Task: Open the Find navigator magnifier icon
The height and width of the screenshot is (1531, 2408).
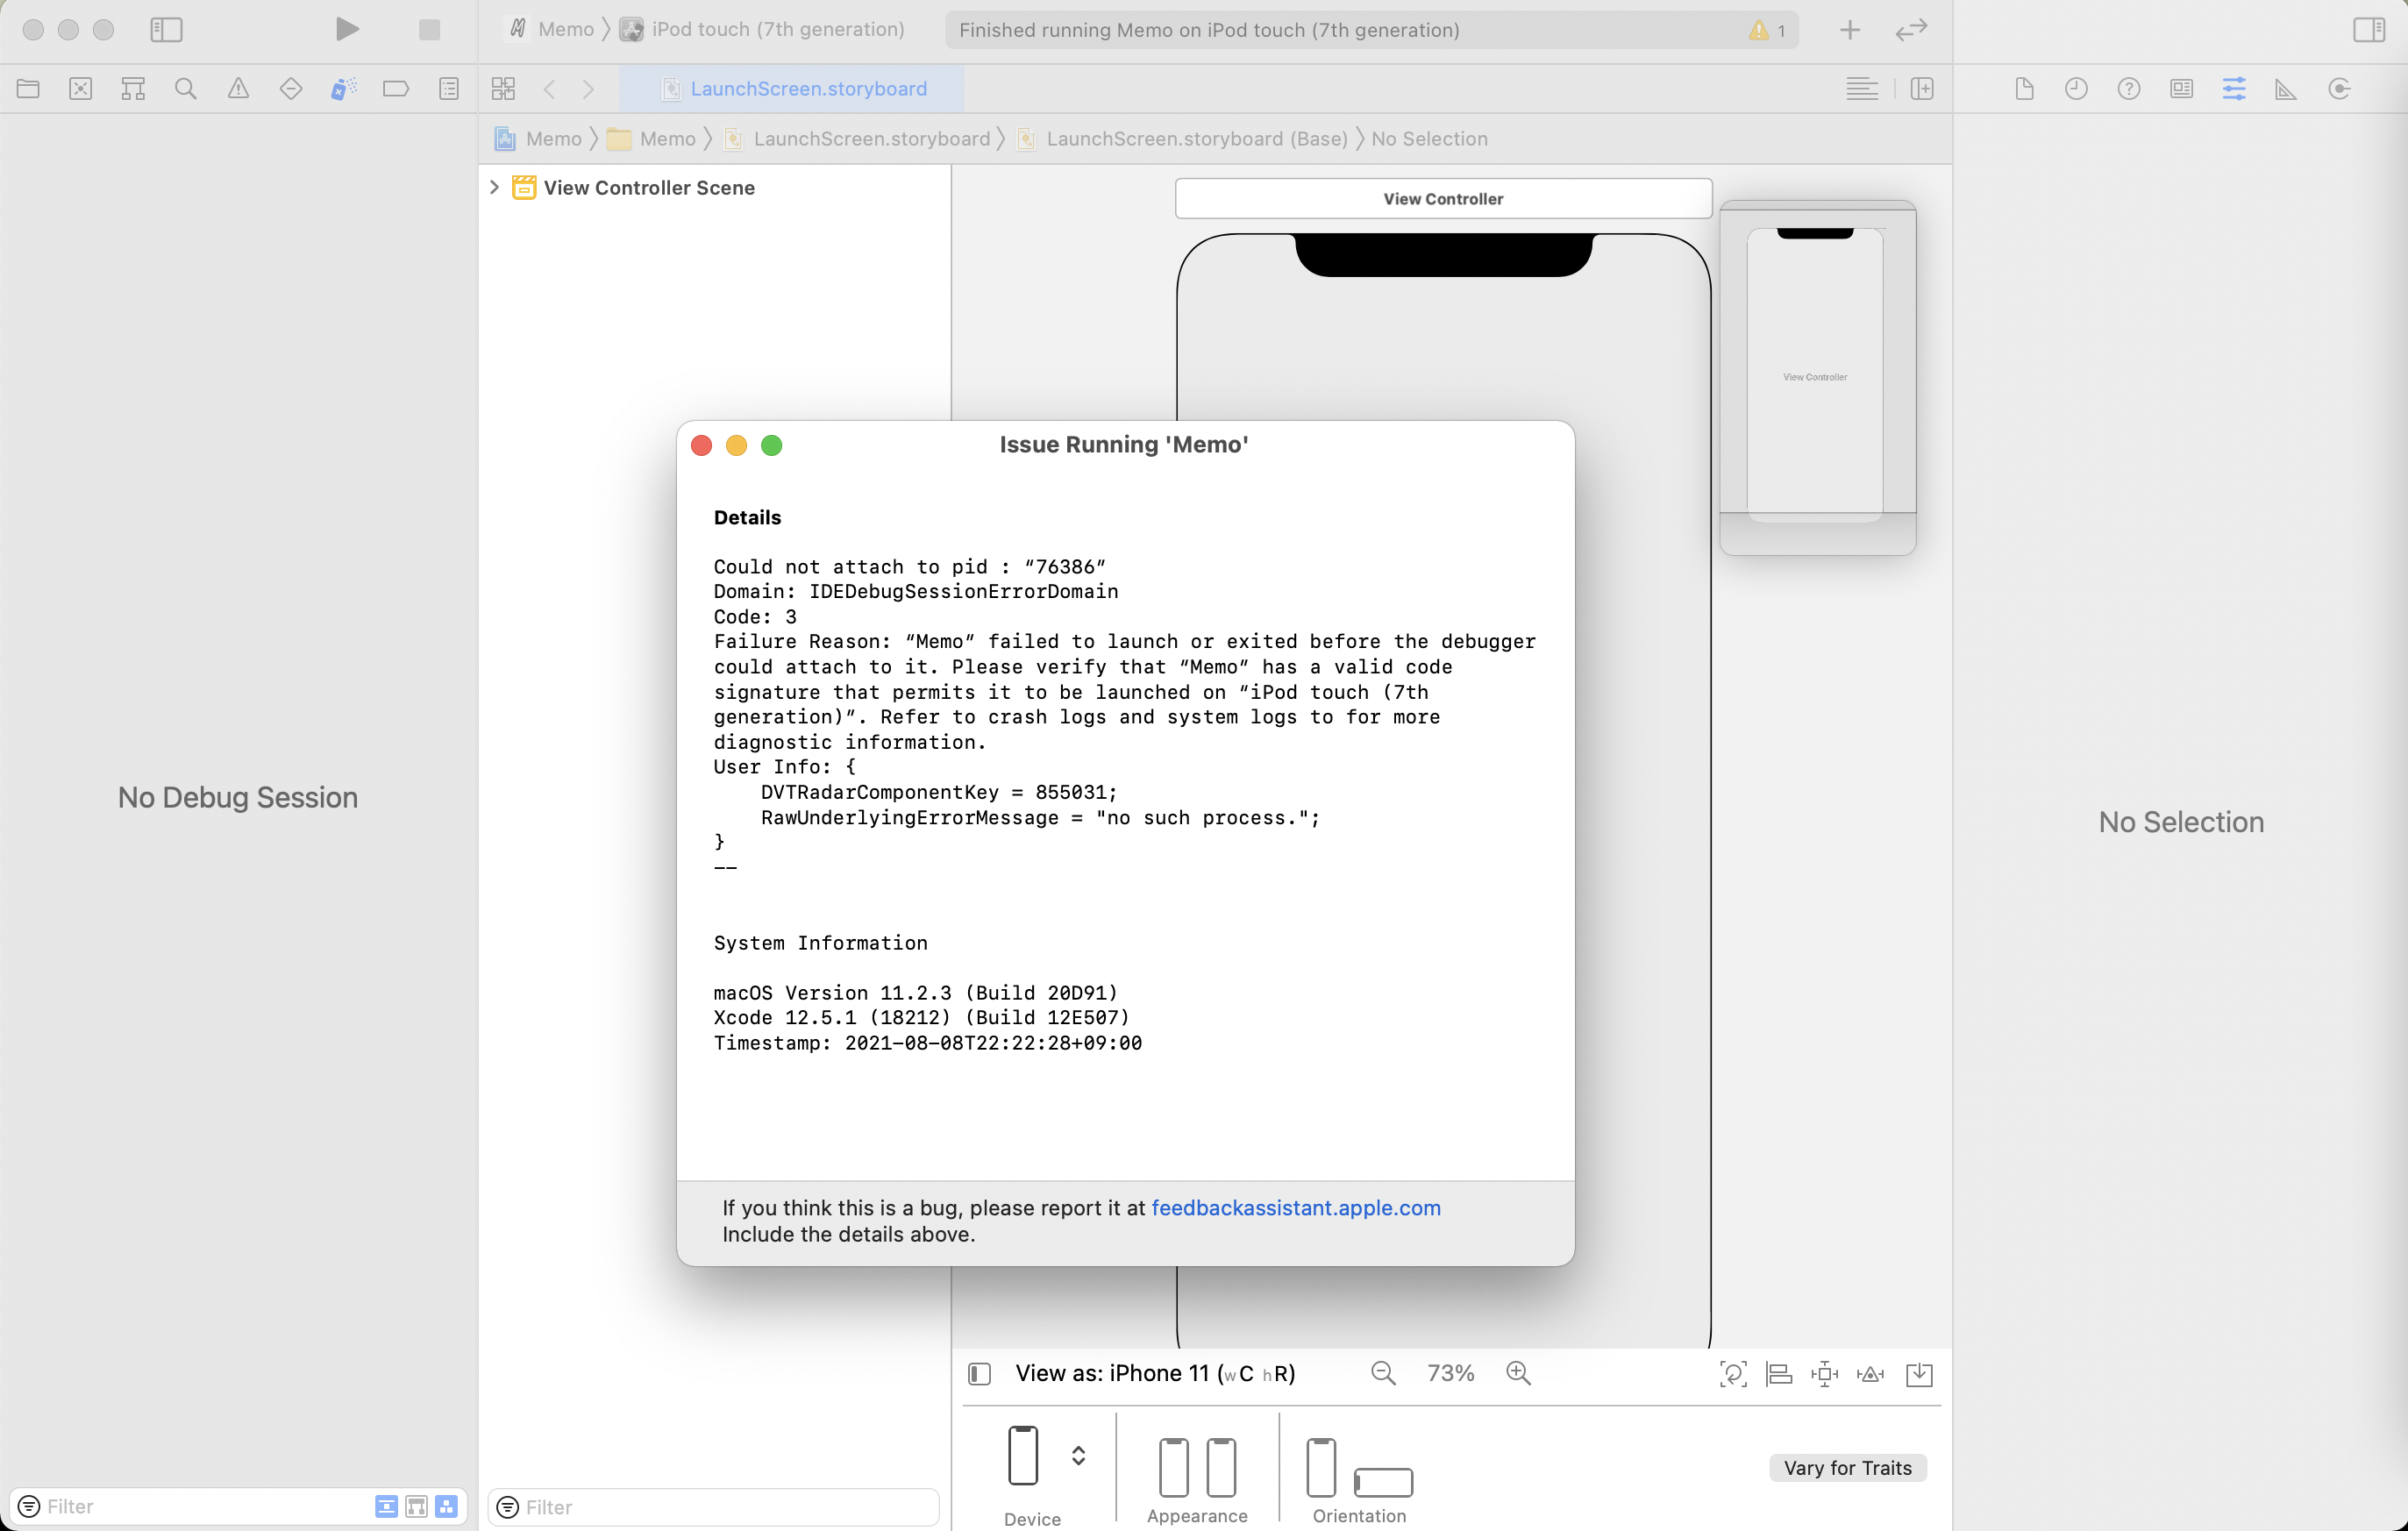Action: click(x=185, y=89)
